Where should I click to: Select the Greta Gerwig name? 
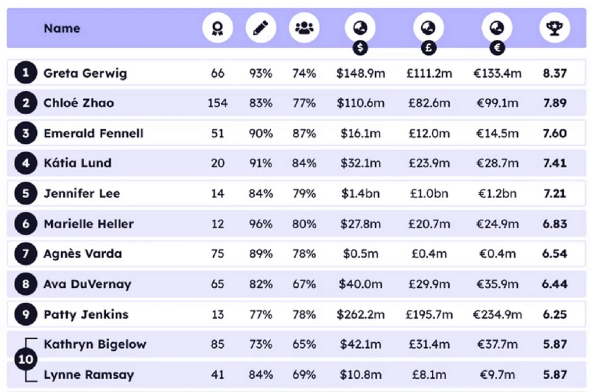point(85,73)
